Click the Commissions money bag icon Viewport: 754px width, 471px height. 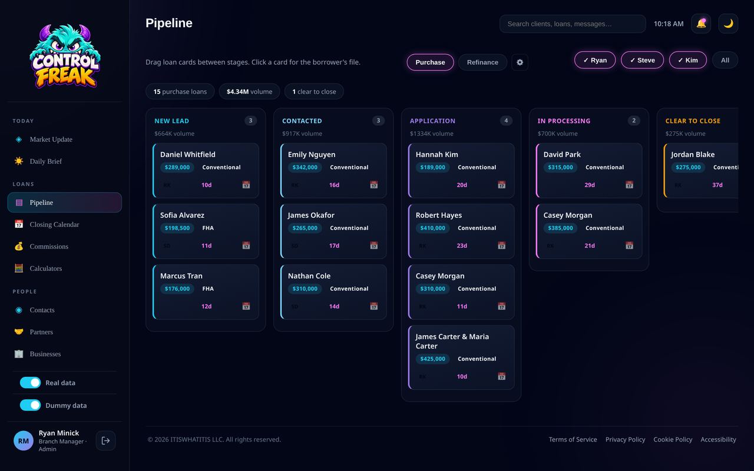pos(19,246)
